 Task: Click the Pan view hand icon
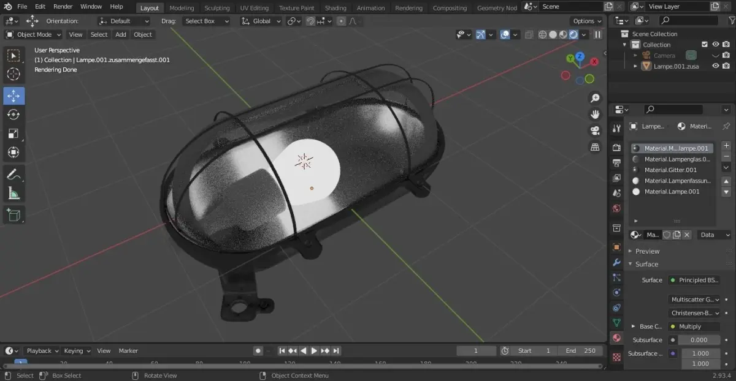click(595, 115)
